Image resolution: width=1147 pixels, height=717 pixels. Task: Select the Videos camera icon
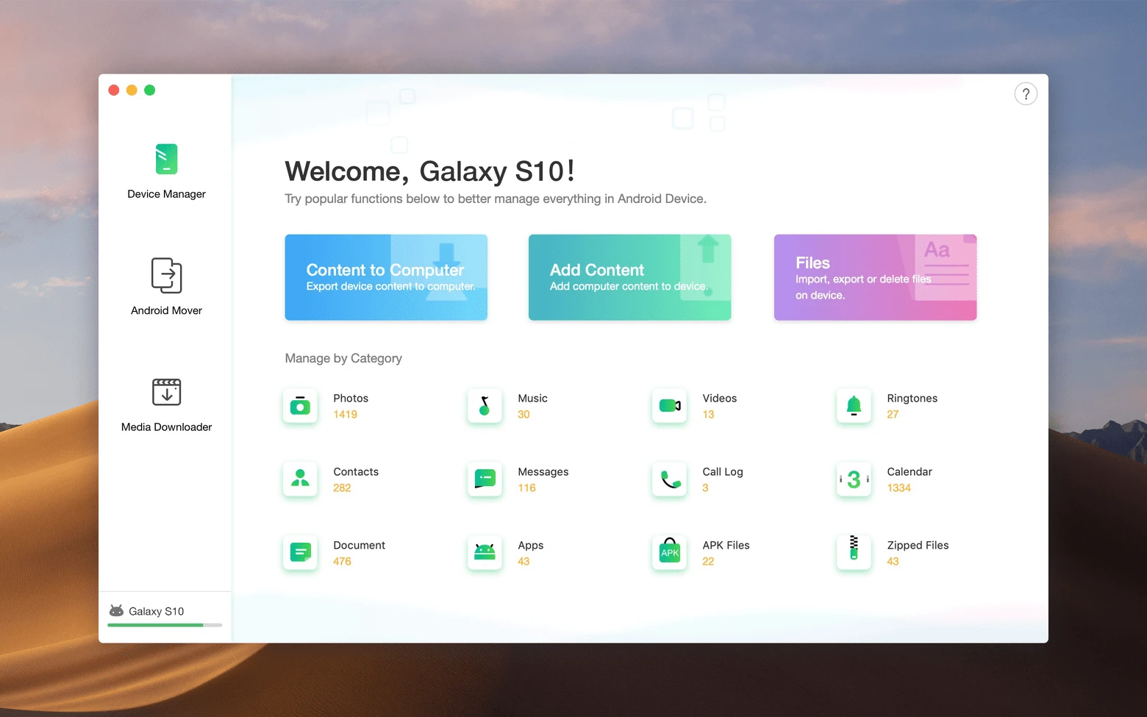(x=669, y=406)
